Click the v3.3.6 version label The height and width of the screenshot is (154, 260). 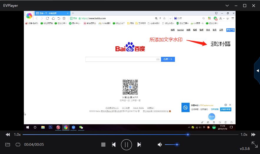[245, 149]
